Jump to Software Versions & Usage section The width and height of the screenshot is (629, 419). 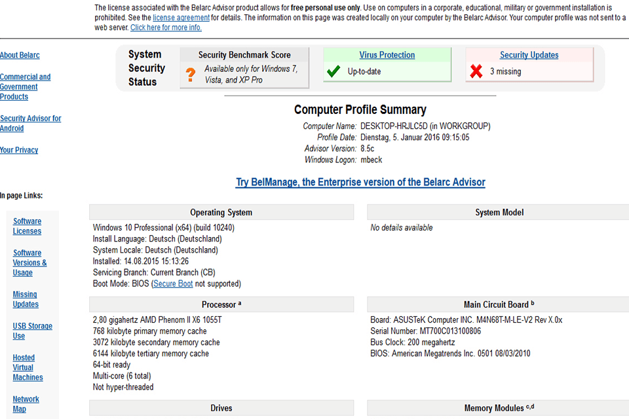[28, 263]
